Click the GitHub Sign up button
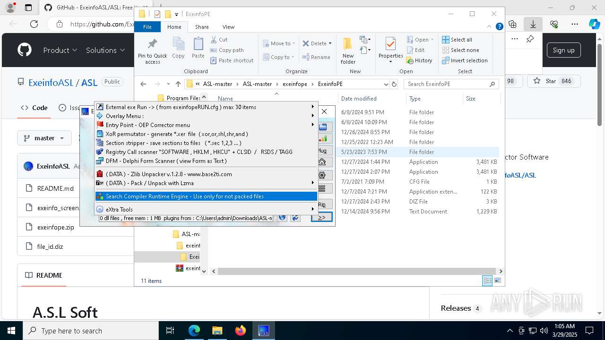 click(563, 50)
